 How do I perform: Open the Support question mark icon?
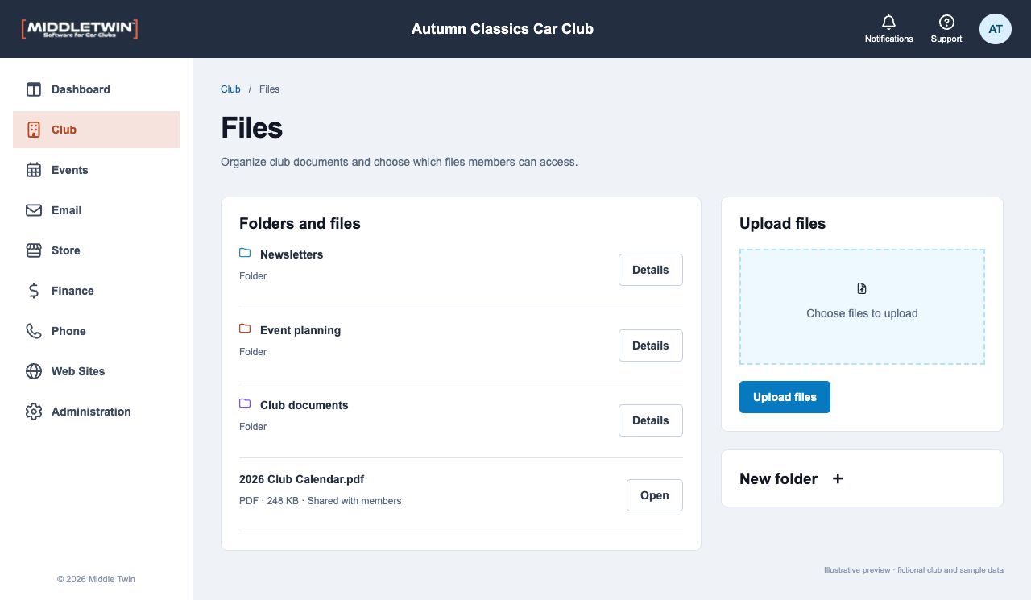[x=946, y=23]
